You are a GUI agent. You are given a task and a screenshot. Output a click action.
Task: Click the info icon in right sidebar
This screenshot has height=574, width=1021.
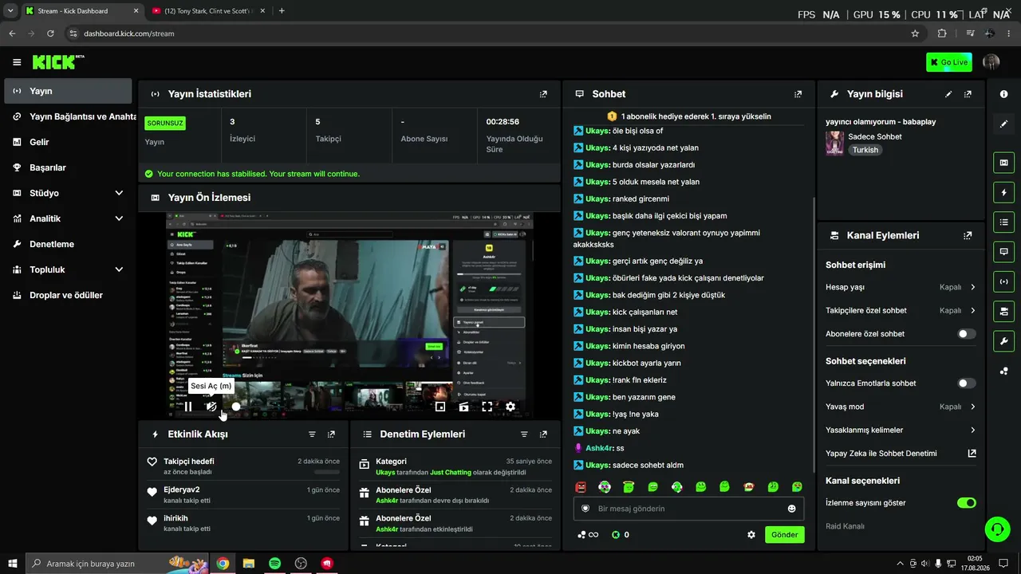tap(1003, 94)
